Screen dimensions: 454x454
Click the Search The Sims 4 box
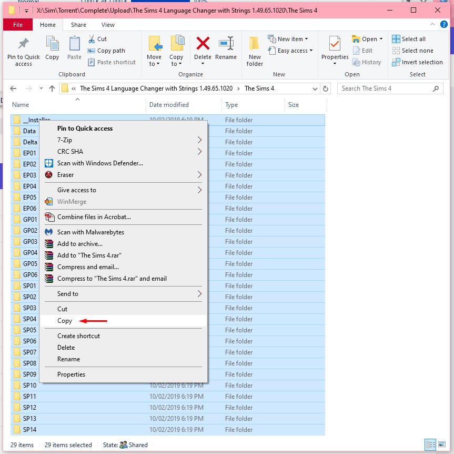click(390, 88)
